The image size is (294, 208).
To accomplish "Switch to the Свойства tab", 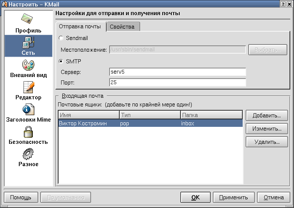I will tap(123, 27).
